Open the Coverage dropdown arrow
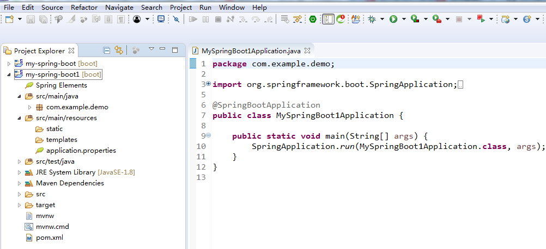 pyautogui.click(x=426, y=20)
